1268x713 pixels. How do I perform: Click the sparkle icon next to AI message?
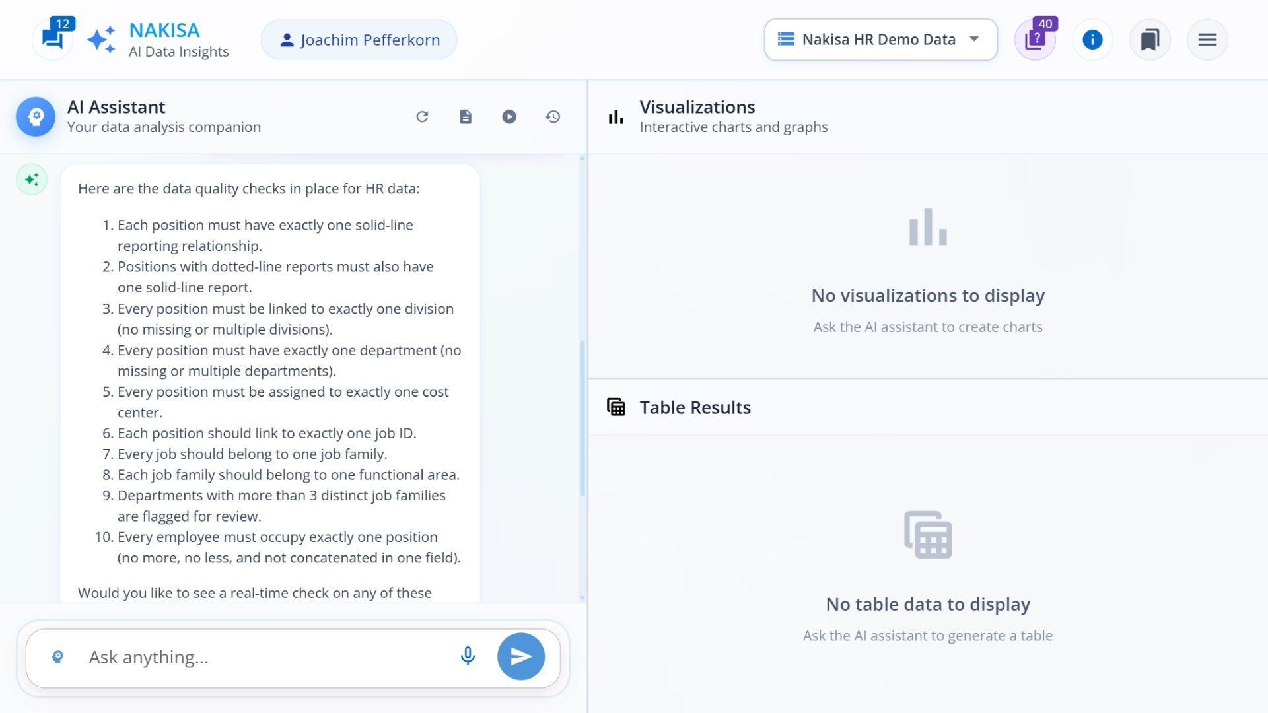(31, 179)
